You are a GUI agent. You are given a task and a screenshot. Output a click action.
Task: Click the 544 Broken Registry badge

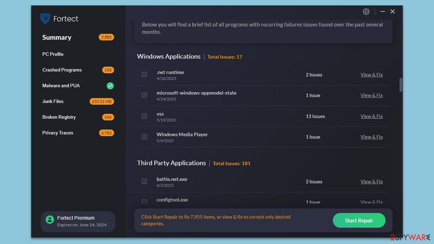(x=108, y=117)
